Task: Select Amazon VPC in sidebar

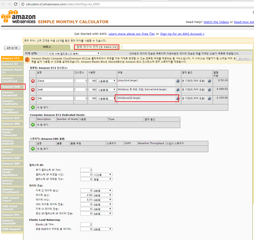Action: click(x=12, y=215)
